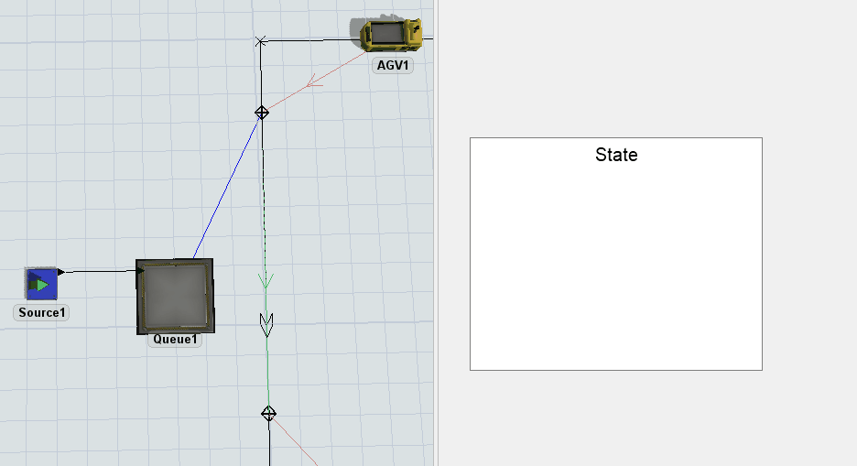Click the red arrow on AGV1 connection
The width and height of the screenshot is (857, 466).
(x=314, y=82)
